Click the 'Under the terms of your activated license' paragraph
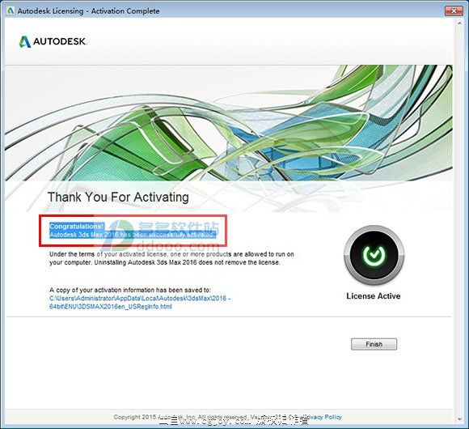469x429 pixels. 171,258
